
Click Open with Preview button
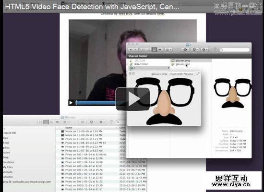[x=181, y=74]
